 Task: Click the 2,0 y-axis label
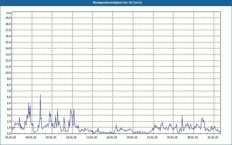(x=9, y=121)
